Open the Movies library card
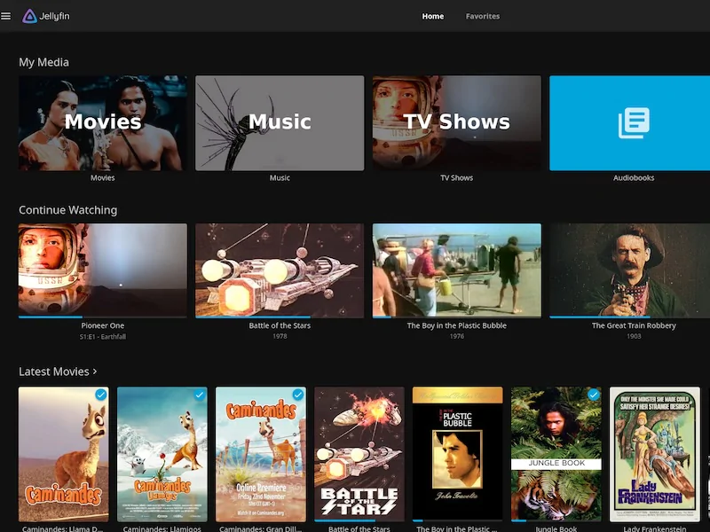 pos(103,123)
